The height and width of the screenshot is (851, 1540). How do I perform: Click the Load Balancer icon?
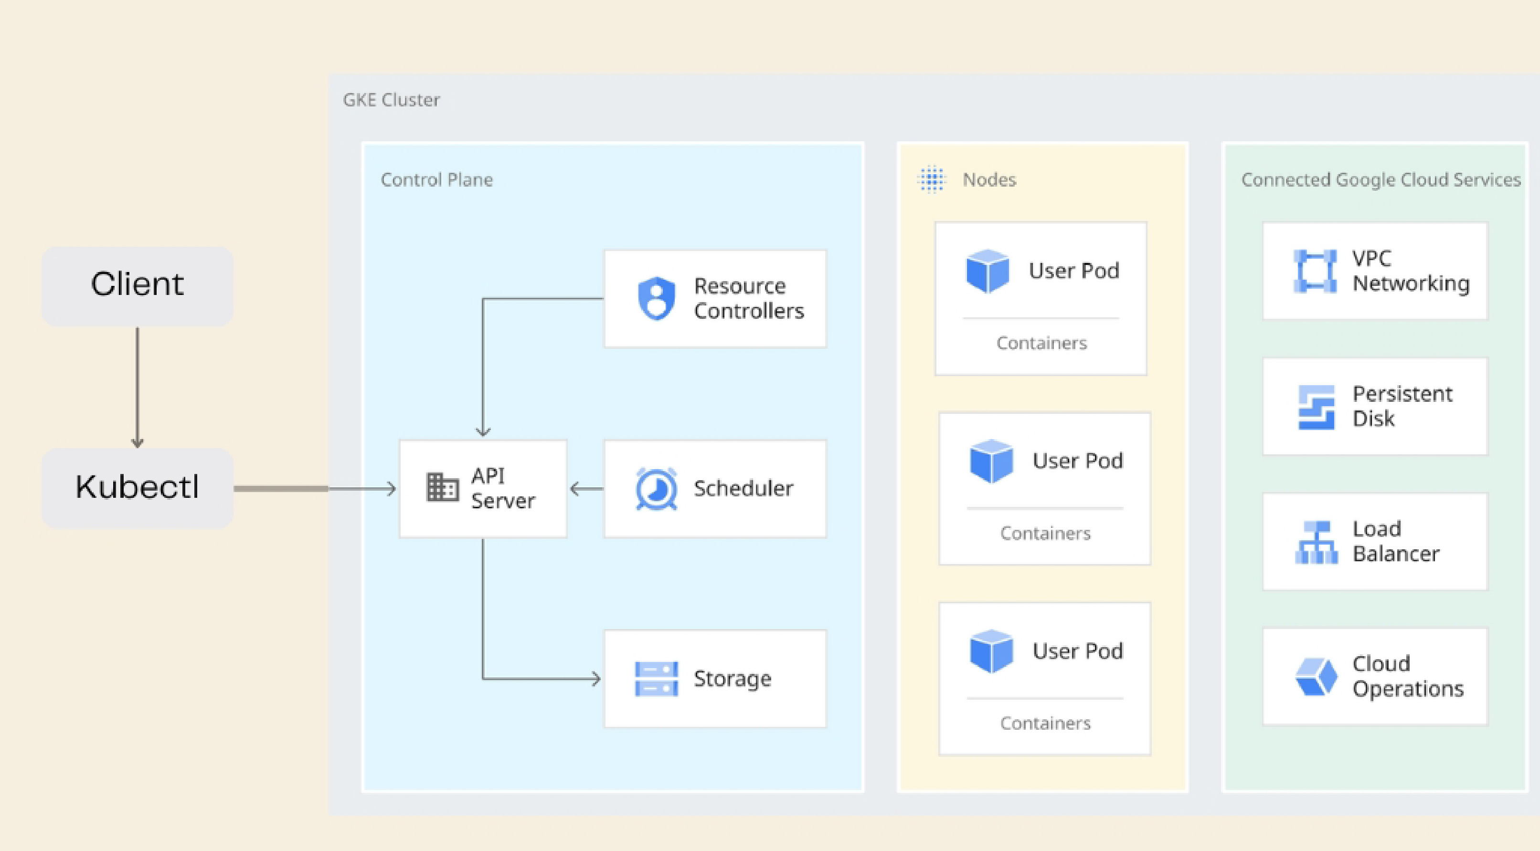(1316, 542)
